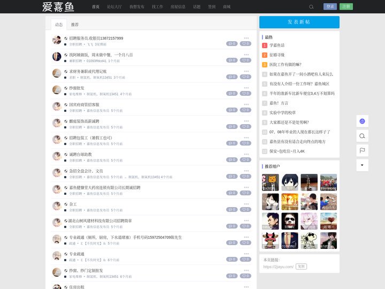
Task: Like the 诚聘台球助教 post via heart icon
Action: pos(245,159)
